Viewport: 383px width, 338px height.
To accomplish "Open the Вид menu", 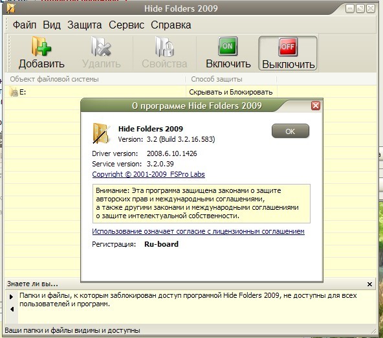I will [x=52, y=25].
